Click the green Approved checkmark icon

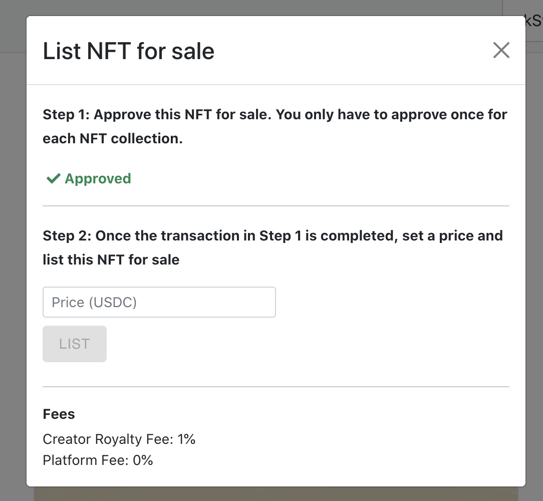click(x=53, y=179)
